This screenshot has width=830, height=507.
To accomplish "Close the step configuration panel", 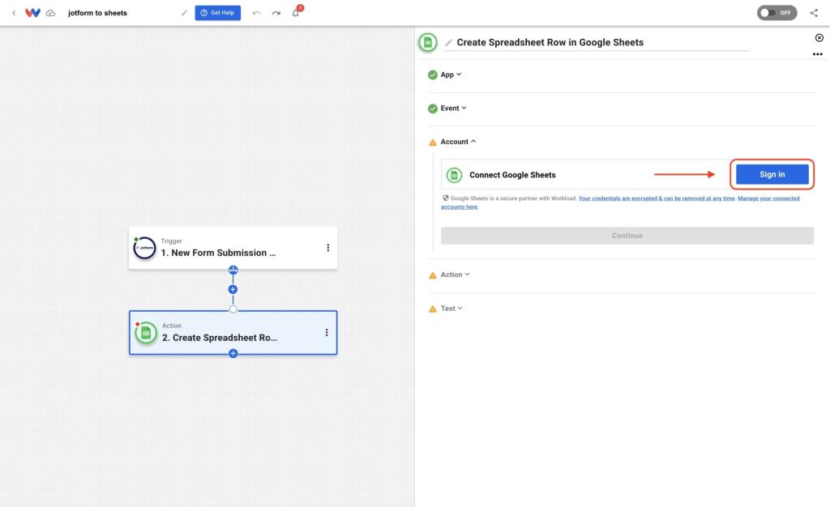I will pyautogui.click(x=819, y=37).
